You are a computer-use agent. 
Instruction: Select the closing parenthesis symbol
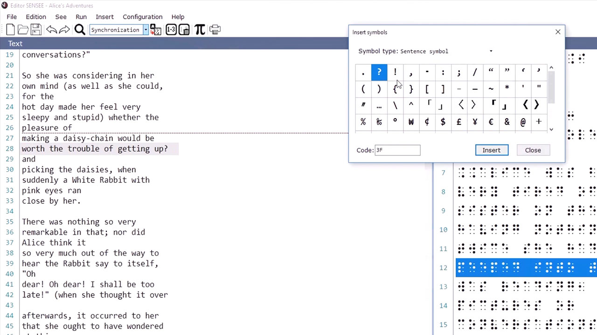[x=379, y=88]
